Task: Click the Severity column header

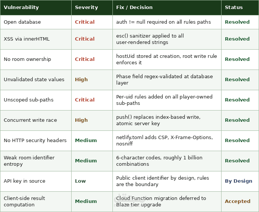Action: click(x=86, y=8)
